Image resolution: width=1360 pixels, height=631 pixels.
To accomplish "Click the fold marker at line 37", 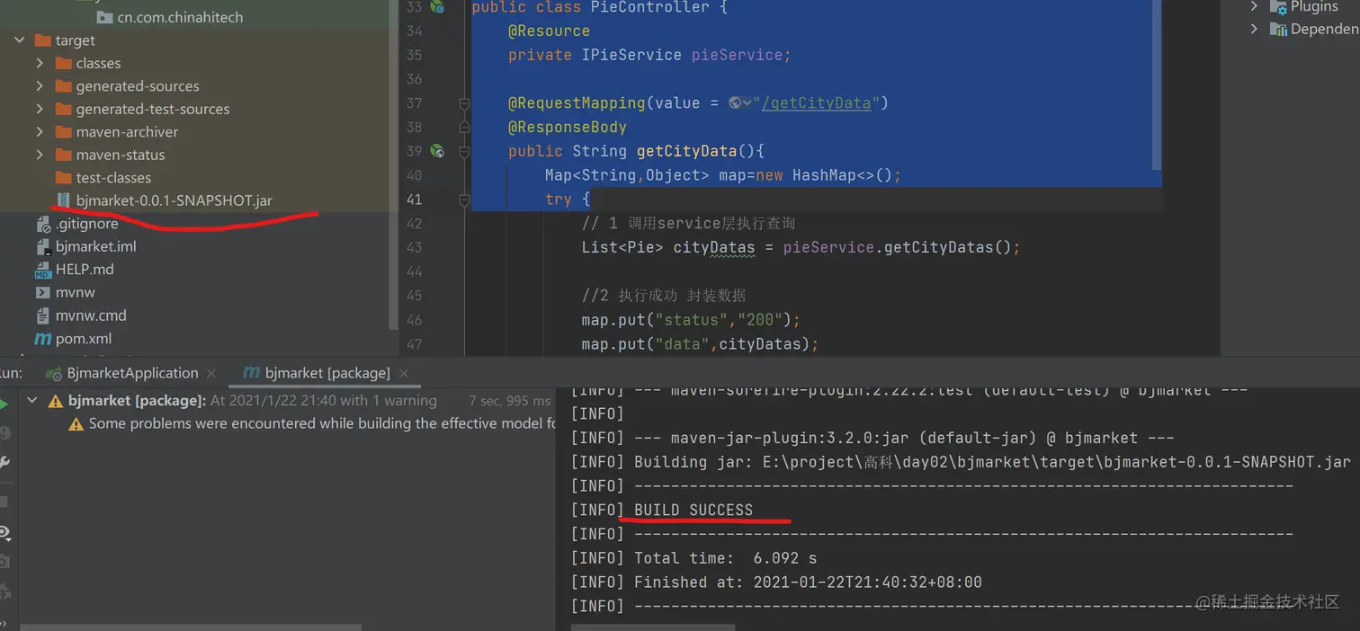I will click(464, 103).
